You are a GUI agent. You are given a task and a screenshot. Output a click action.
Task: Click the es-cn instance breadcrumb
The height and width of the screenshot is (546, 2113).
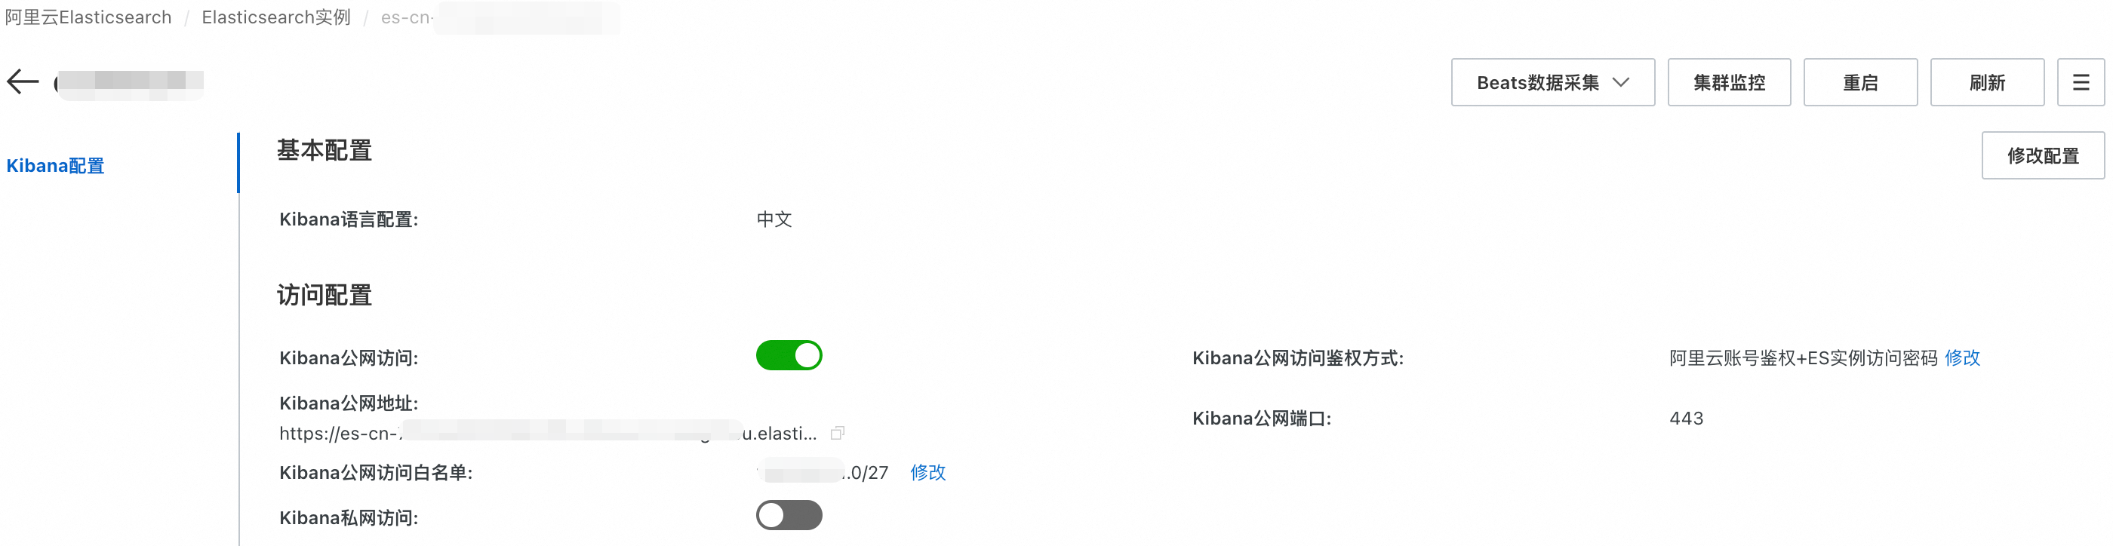(x=500, y=17)
